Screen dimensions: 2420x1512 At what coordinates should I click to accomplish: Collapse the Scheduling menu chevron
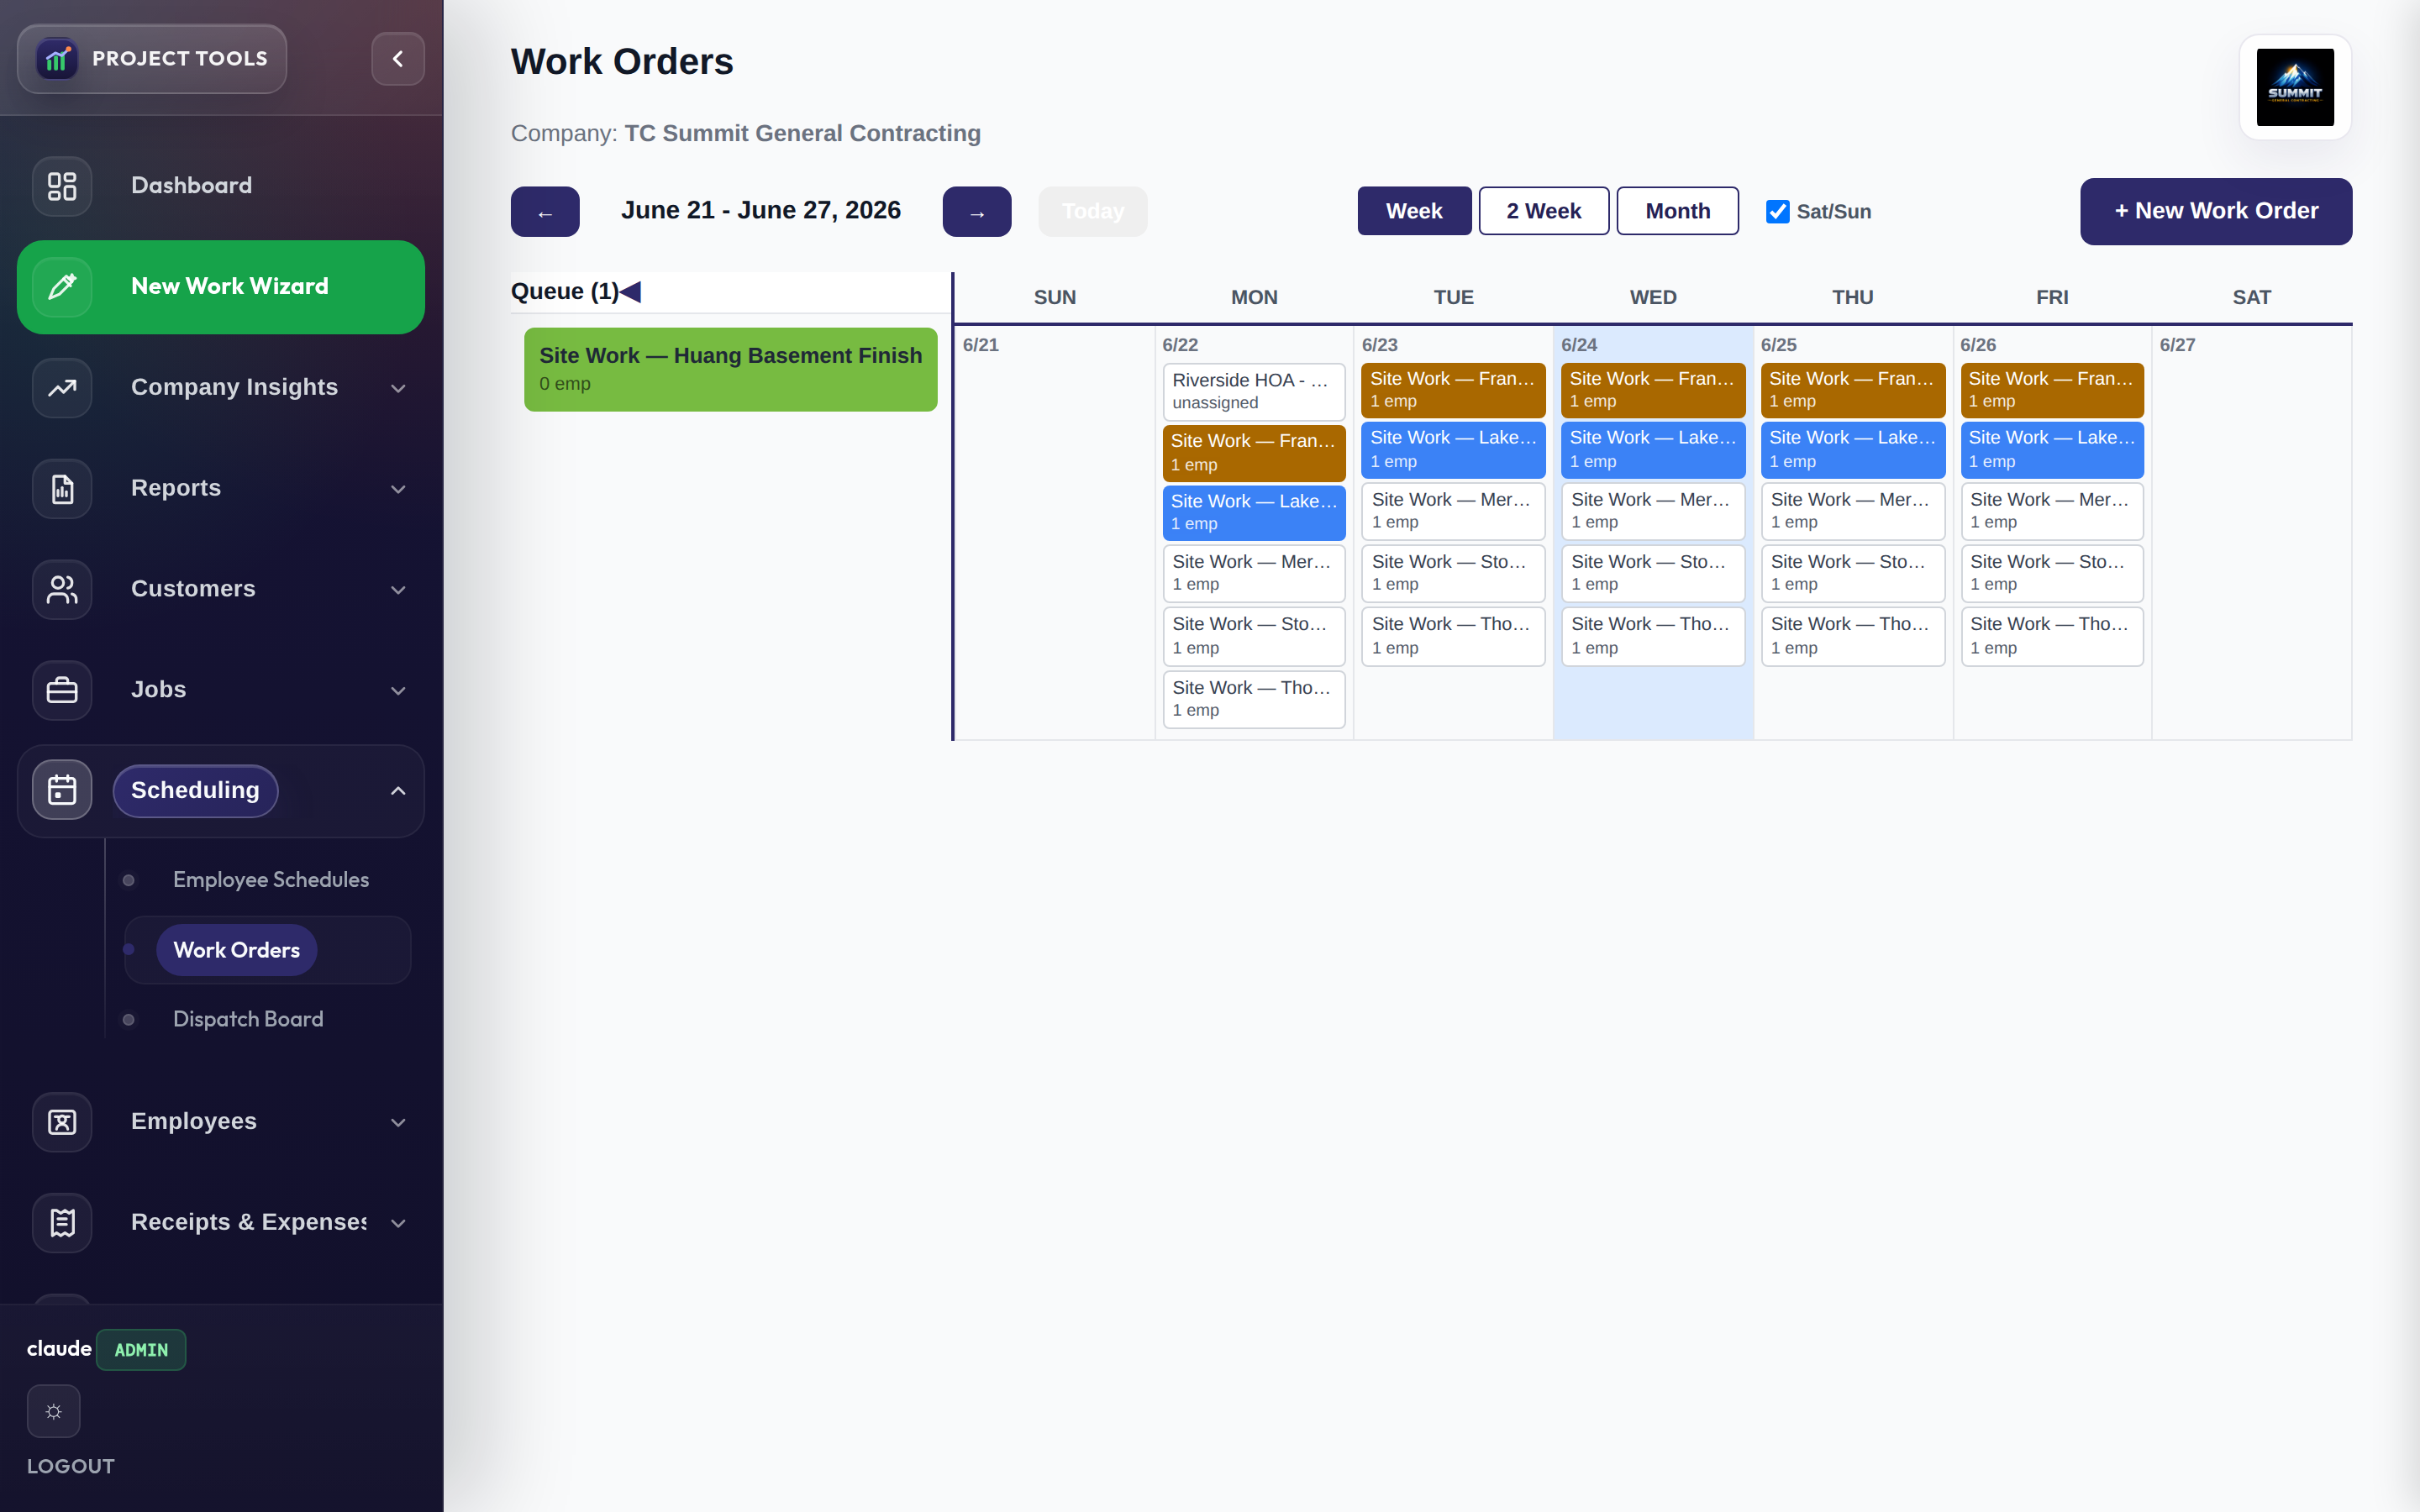coord(398,790)
